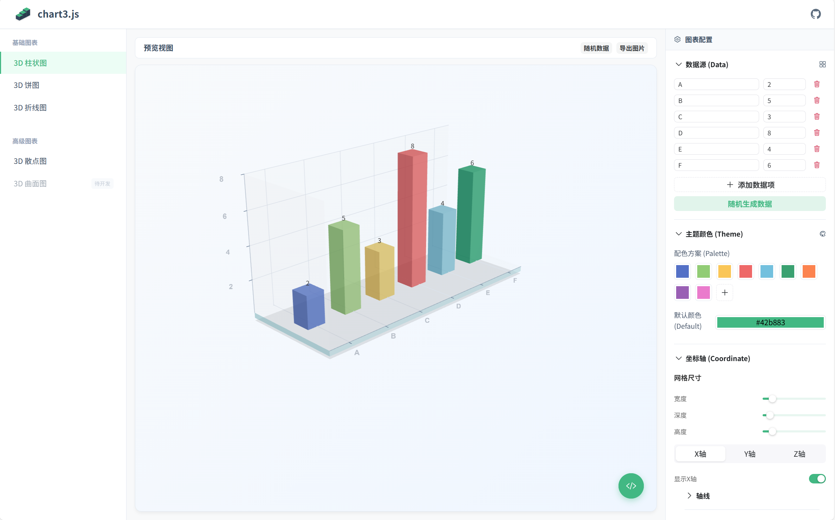Open the 3D 饼图 sidebar item
Screen dimensions: 835x520
coord(27,85)
